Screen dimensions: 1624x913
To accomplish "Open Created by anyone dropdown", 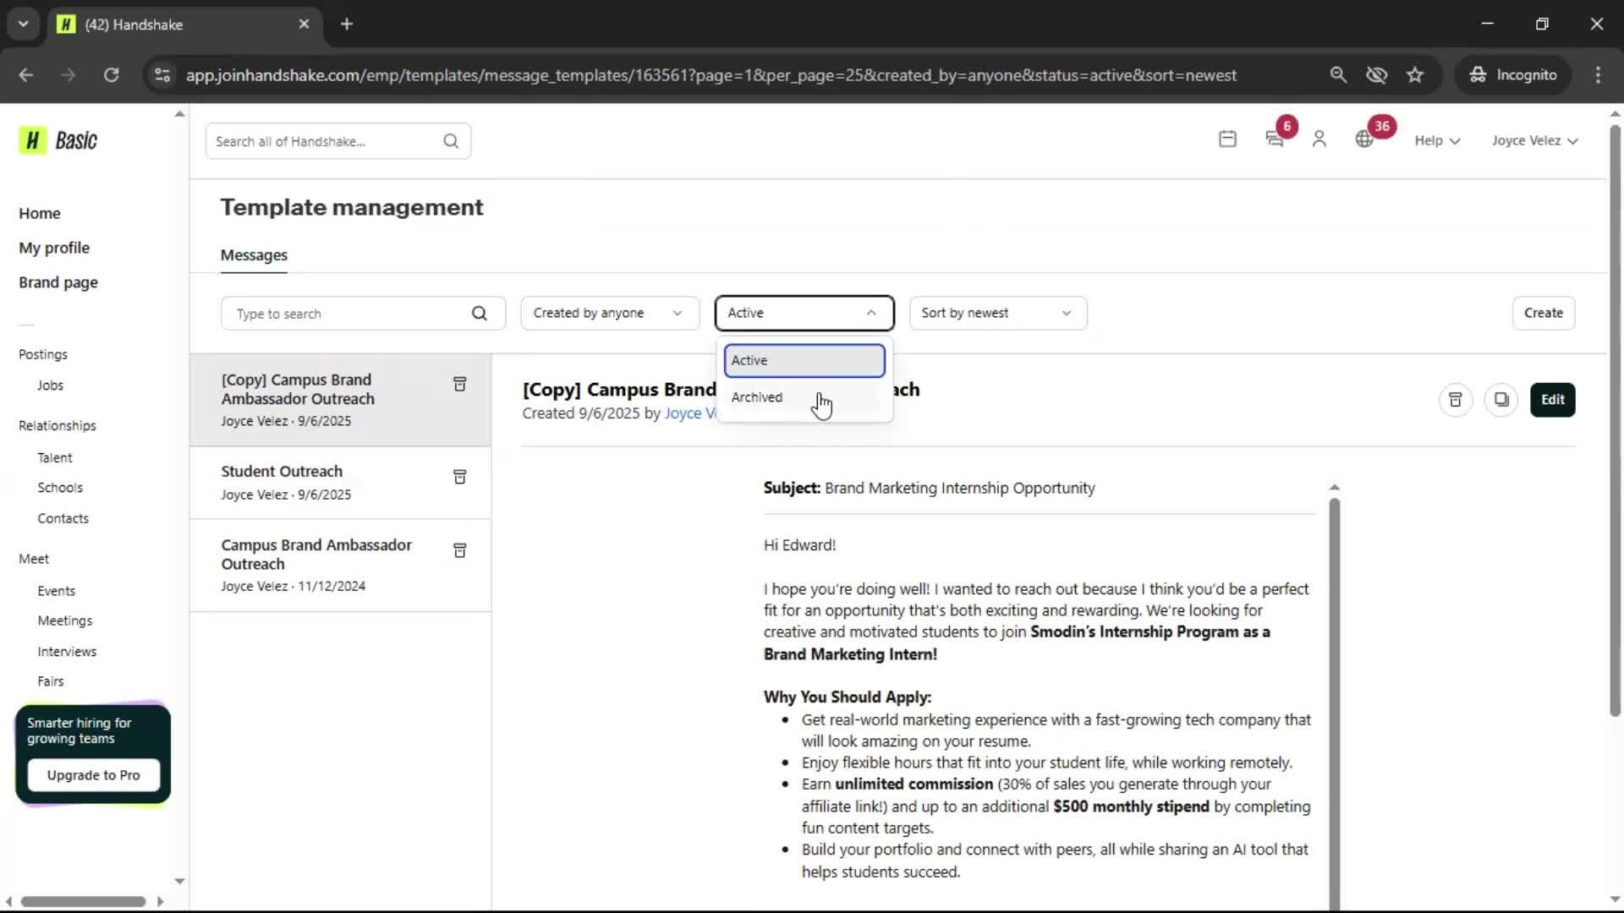I will (609, 313).
